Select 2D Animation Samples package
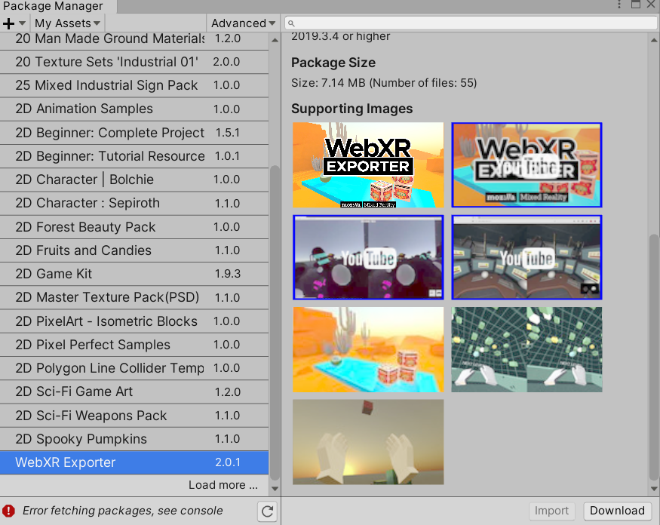The image size is (660, 525). (x=134, y=109)
